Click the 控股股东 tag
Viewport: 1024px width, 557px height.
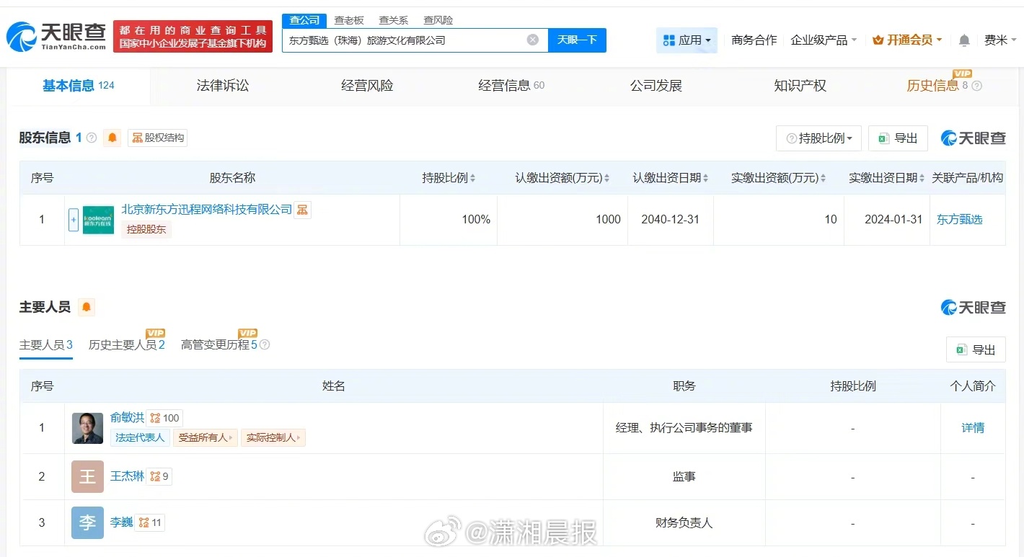pos(146,230)
